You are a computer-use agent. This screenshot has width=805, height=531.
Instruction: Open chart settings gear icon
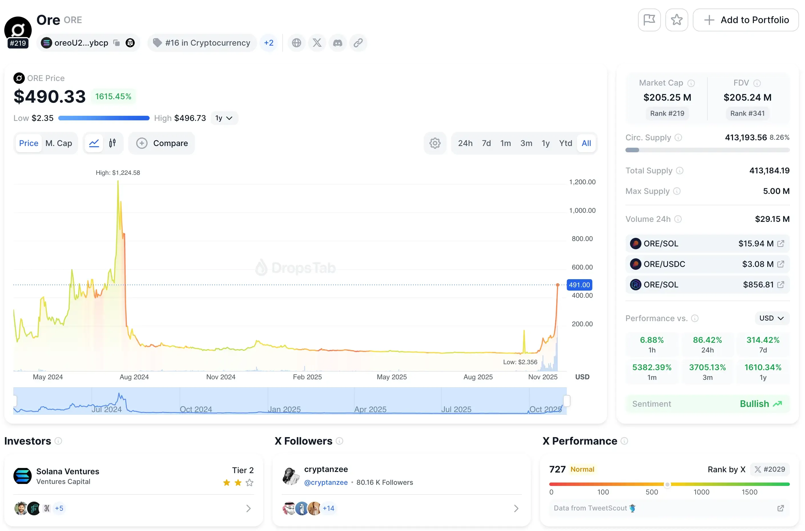tap(434, 143)
